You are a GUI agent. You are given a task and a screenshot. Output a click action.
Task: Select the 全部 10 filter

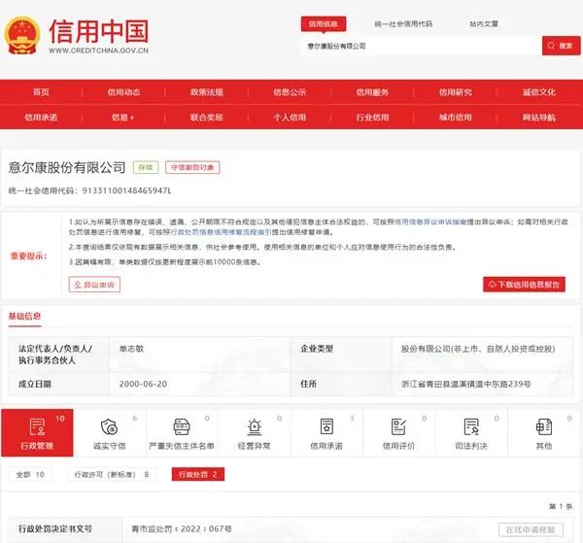coord(32,475)
